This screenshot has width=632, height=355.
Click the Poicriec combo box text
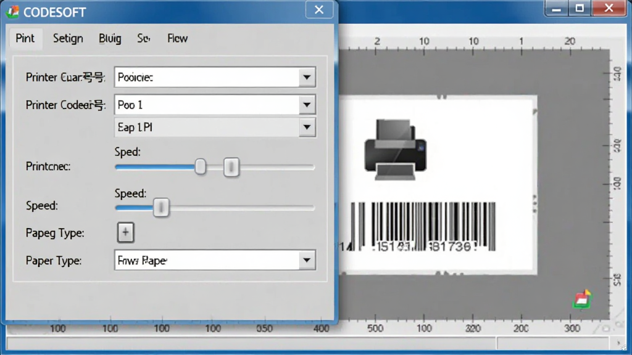(x=135, y=77)
